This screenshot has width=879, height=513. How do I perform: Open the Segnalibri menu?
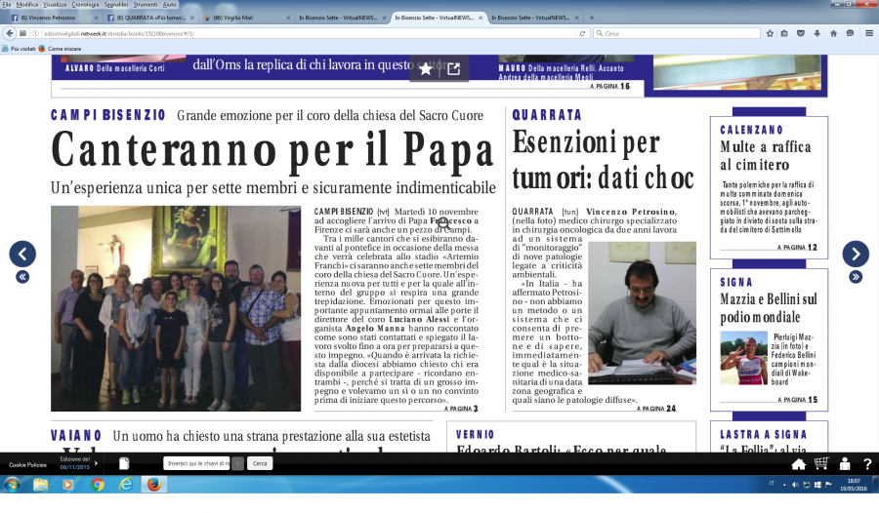116,5
